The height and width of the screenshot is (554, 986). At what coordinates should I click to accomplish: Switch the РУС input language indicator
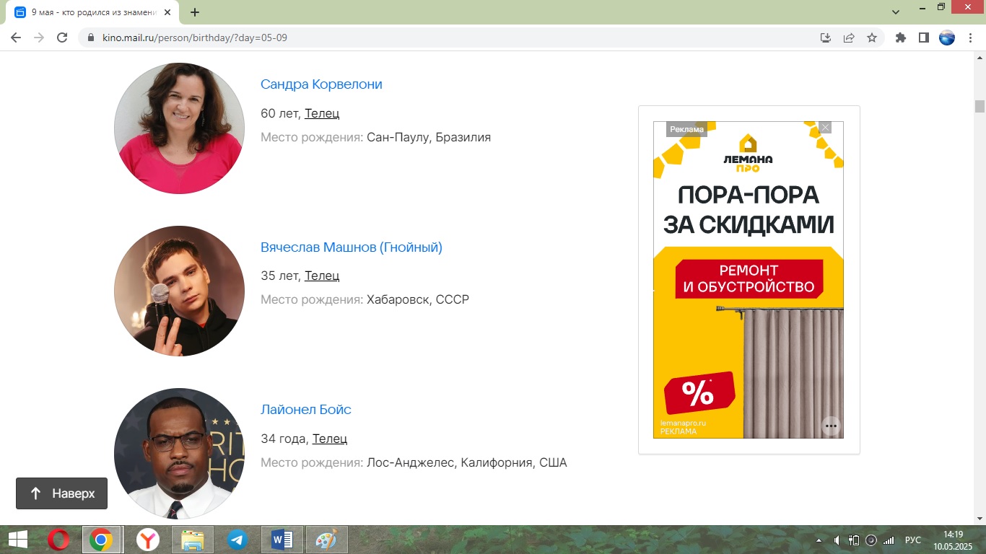pos(913,540)
